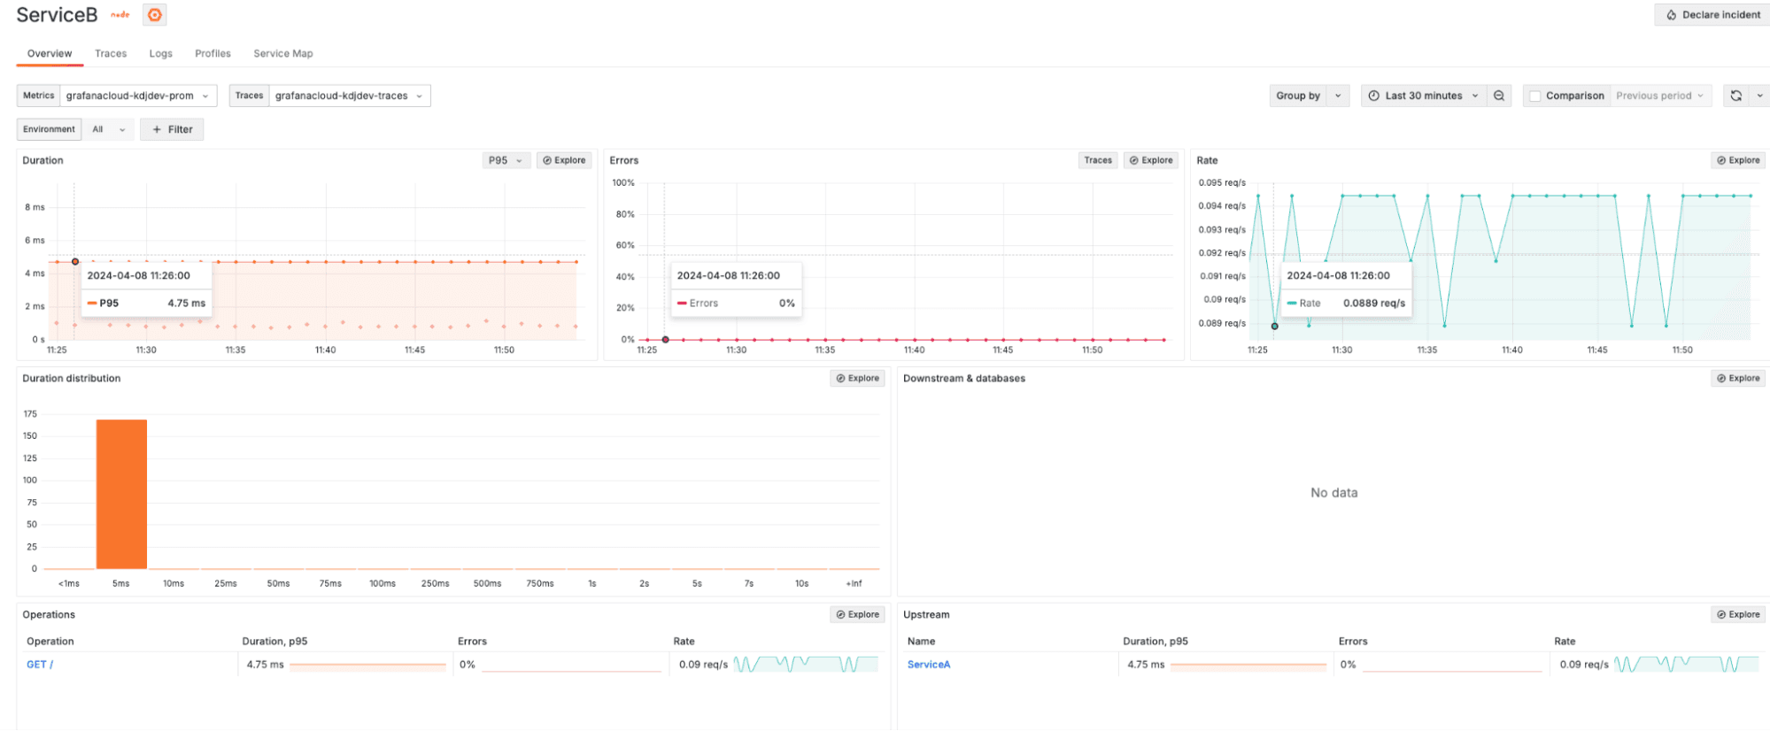
Task: Open the GET / operation link
Action: 40,665
